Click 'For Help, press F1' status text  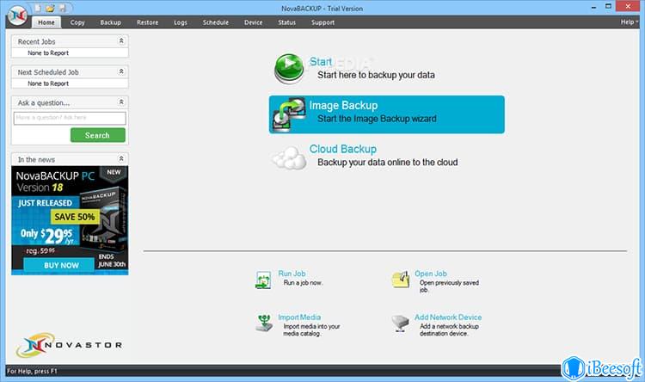[32, 371]
